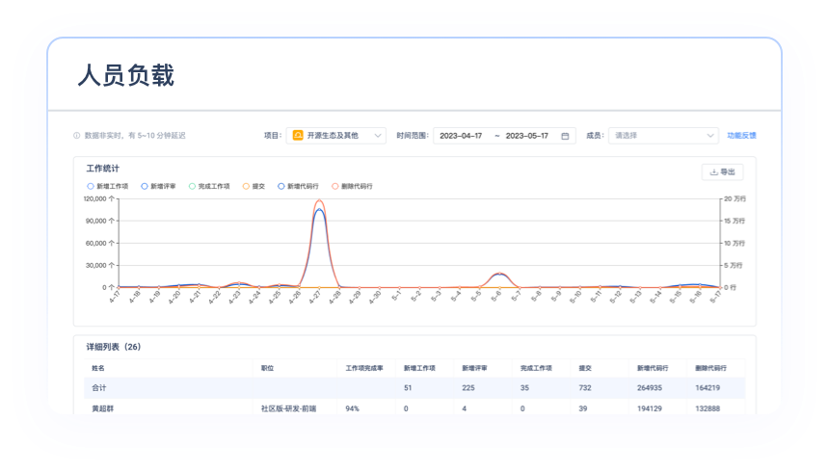829x472 pixels.
Task: Click the 合计 row label
Action: coord(99,388)
